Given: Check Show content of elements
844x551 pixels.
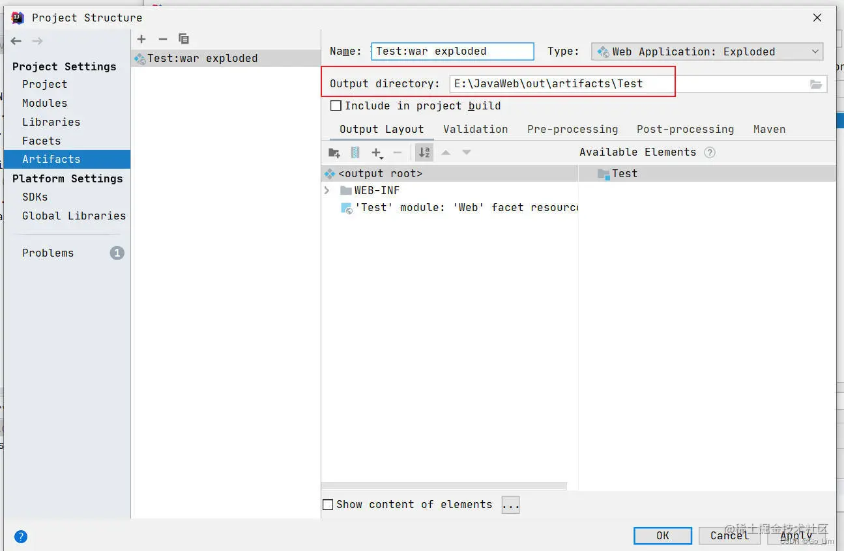Looking at the screenshot, I should [x=328, y=504].
